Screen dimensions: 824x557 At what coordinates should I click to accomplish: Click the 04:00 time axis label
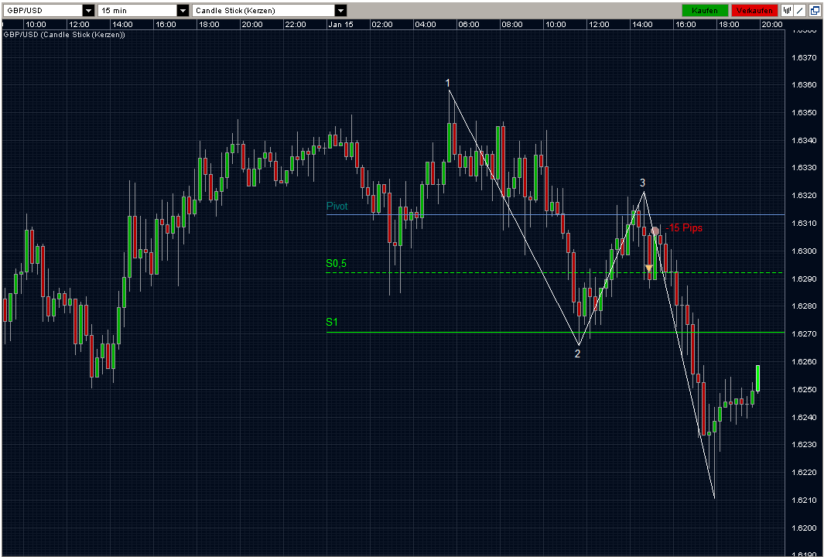coord(425,25)
